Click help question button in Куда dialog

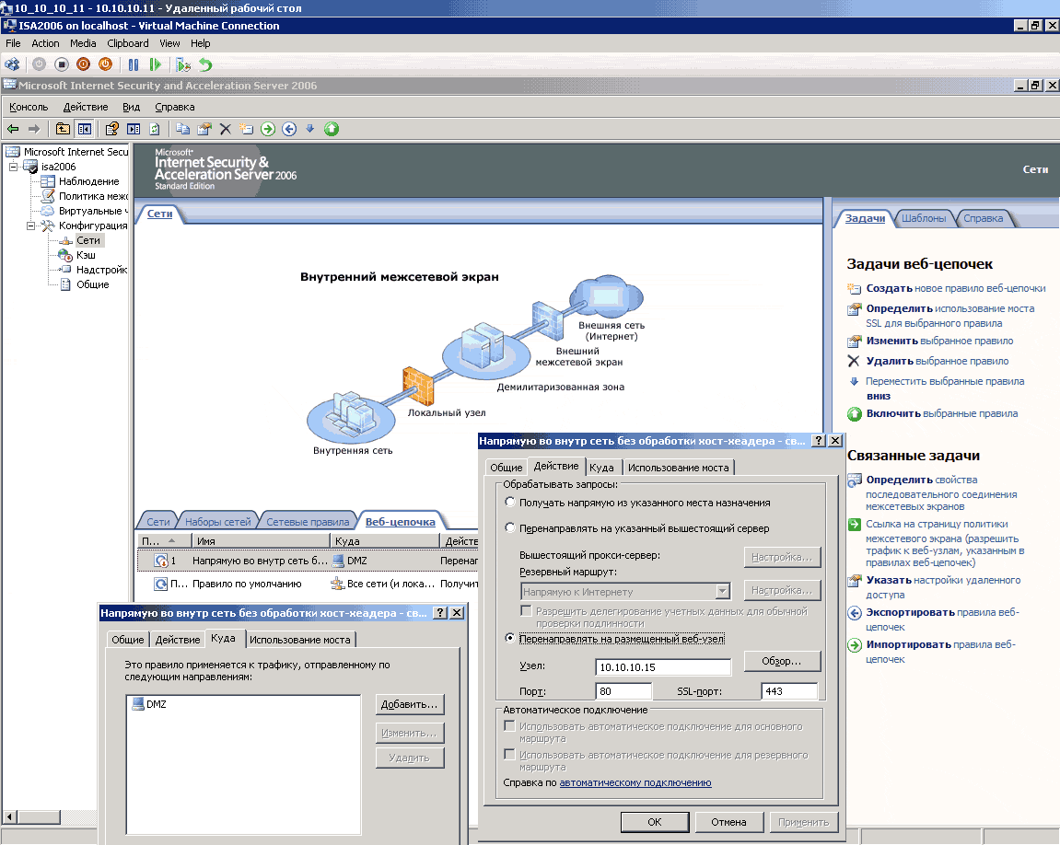(x=439, y=613)
